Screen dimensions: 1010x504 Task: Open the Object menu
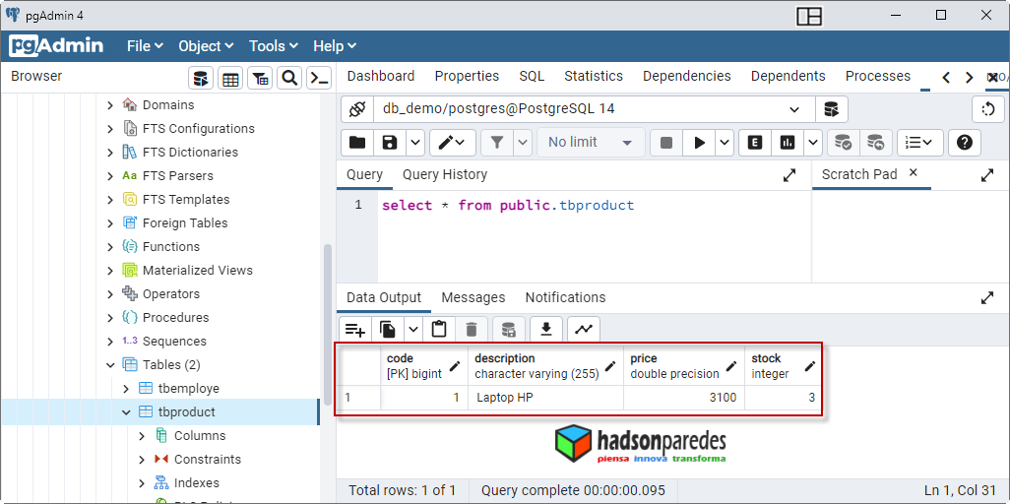click(206, 46)
